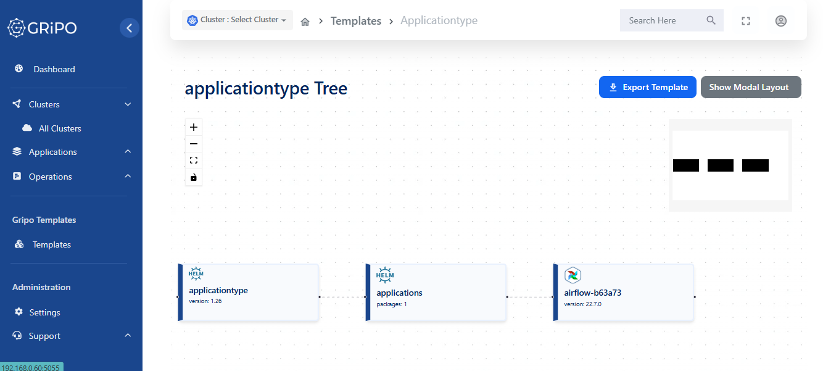Click the applicationtype Tree heading
This screenshot has height=371, width=823.
coord(266,88)
